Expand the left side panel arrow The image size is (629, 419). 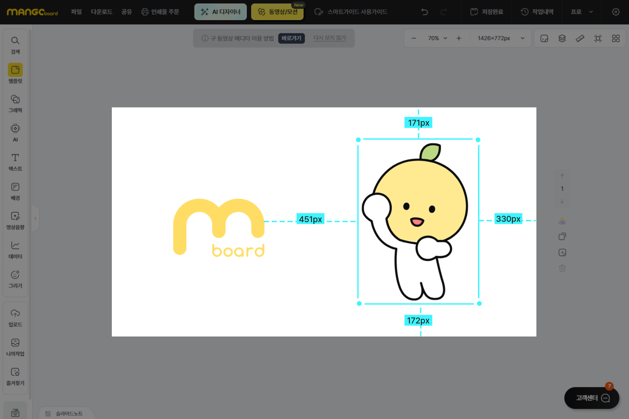pos(35,218)
